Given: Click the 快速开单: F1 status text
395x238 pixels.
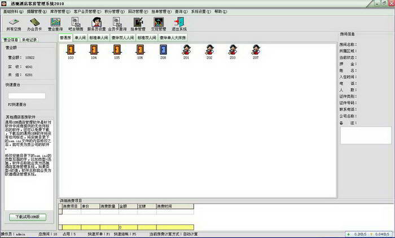Looking at the screenshot, I should (99, 234).
